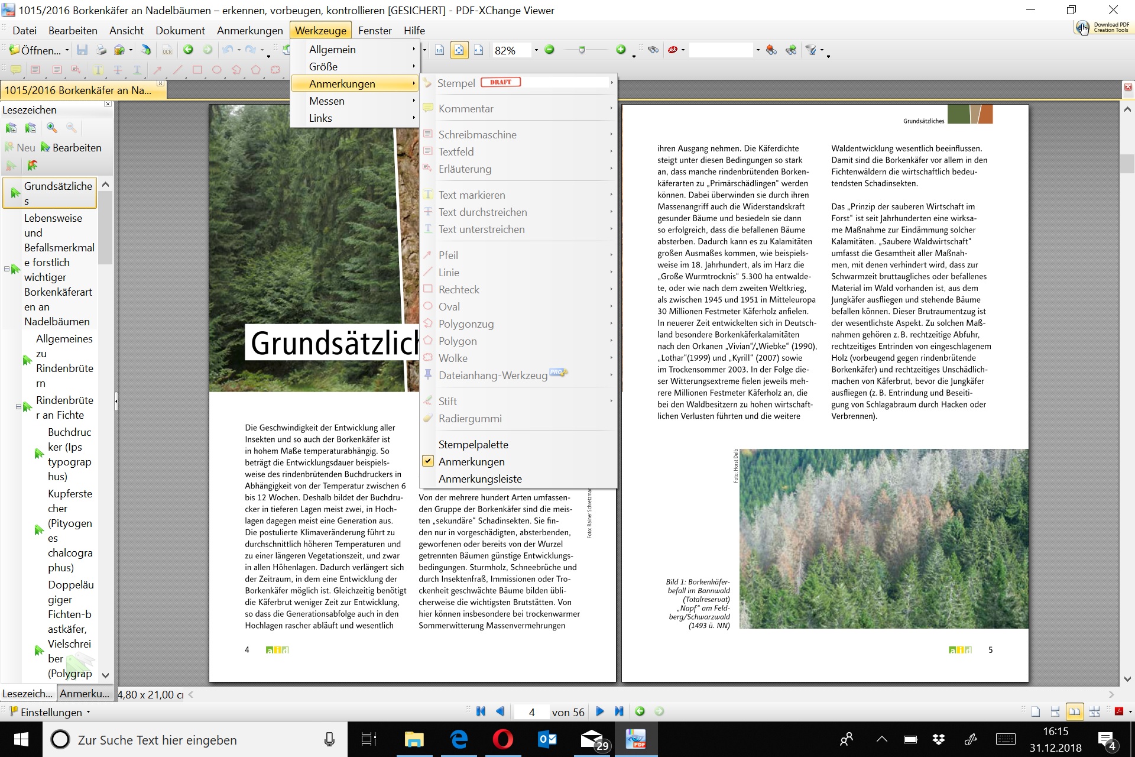The height and width of the screenshot is (757, 1135).
Task: Click the zoom out green minus icon
Action: [549, 50]
